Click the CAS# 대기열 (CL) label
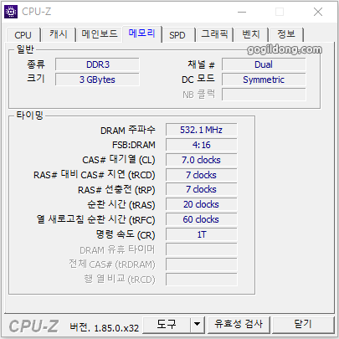 (119, 160)
